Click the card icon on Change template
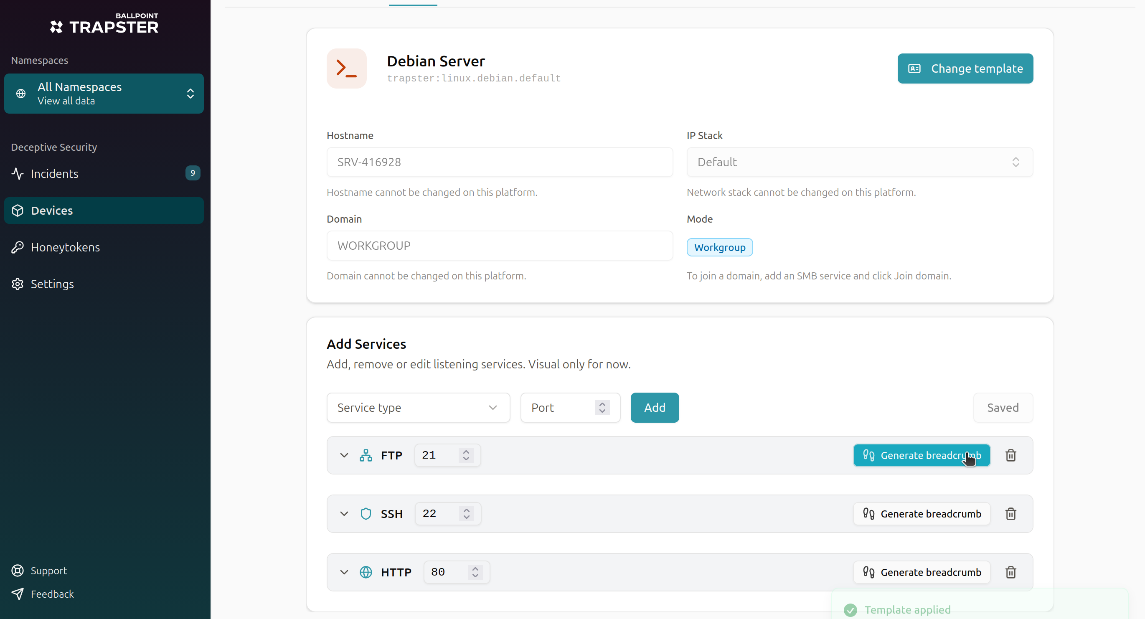The width and height of the screenshot is (1145, 619). pos(914,68)
